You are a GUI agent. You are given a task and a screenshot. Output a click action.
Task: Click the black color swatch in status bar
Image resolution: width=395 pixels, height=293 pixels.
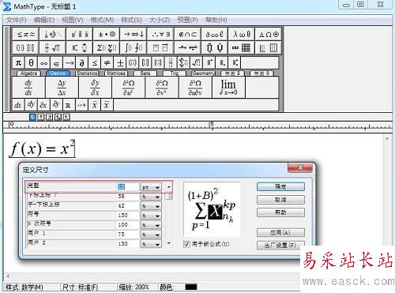(x=191, y=287)
